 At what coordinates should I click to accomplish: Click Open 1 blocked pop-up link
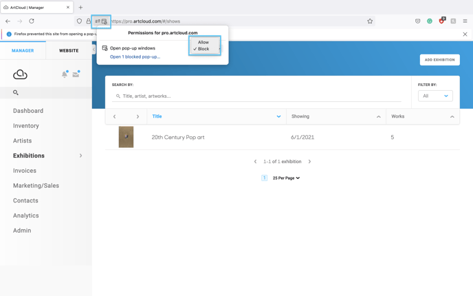coord(135,56)
